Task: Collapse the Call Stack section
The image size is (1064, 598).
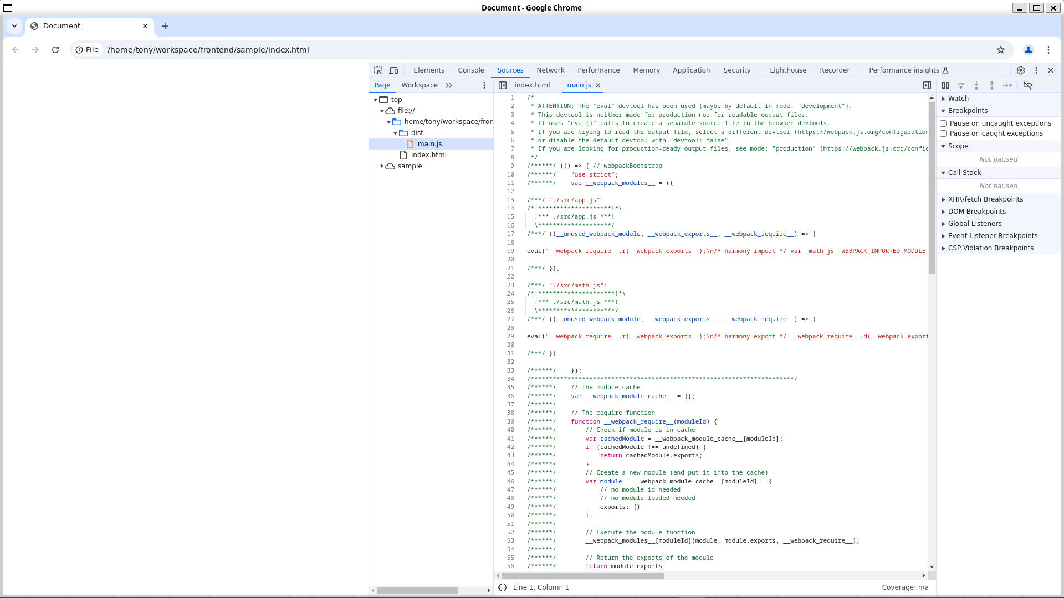Action: [998, 173]
